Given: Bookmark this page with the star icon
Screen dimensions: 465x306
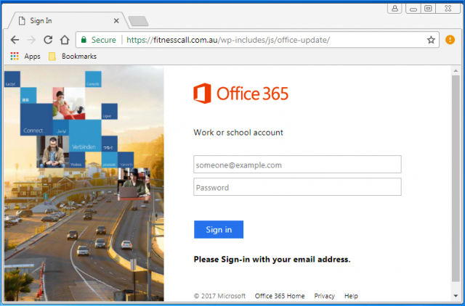Looking at the screenshot, I should 431,40.
